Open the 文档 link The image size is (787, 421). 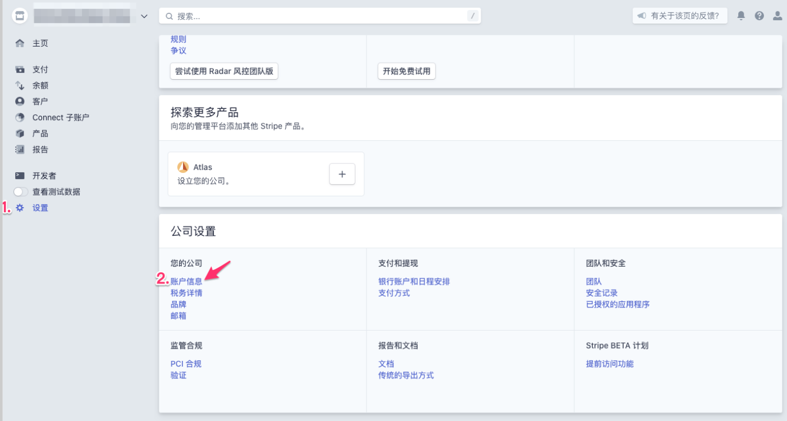[x=386, y=364]
